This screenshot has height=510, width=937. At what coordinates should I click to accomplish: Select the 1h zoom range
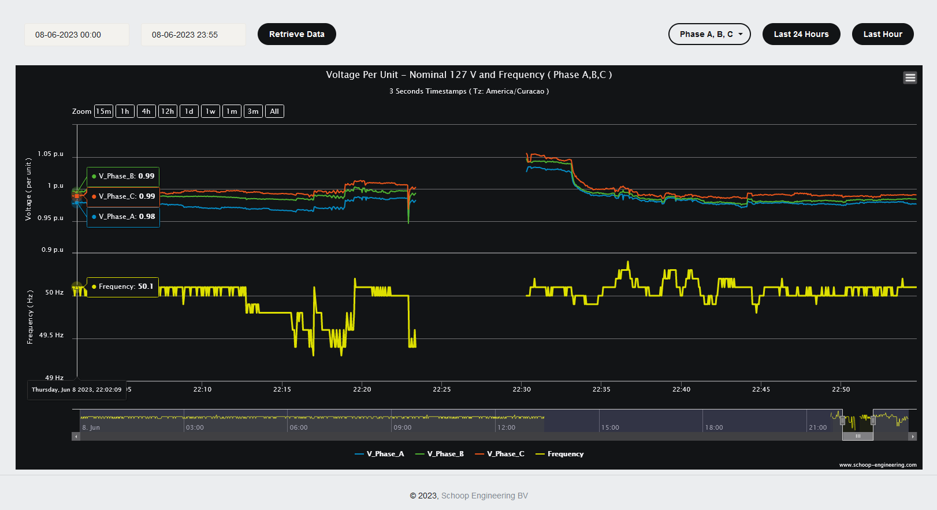coord(125,111)
